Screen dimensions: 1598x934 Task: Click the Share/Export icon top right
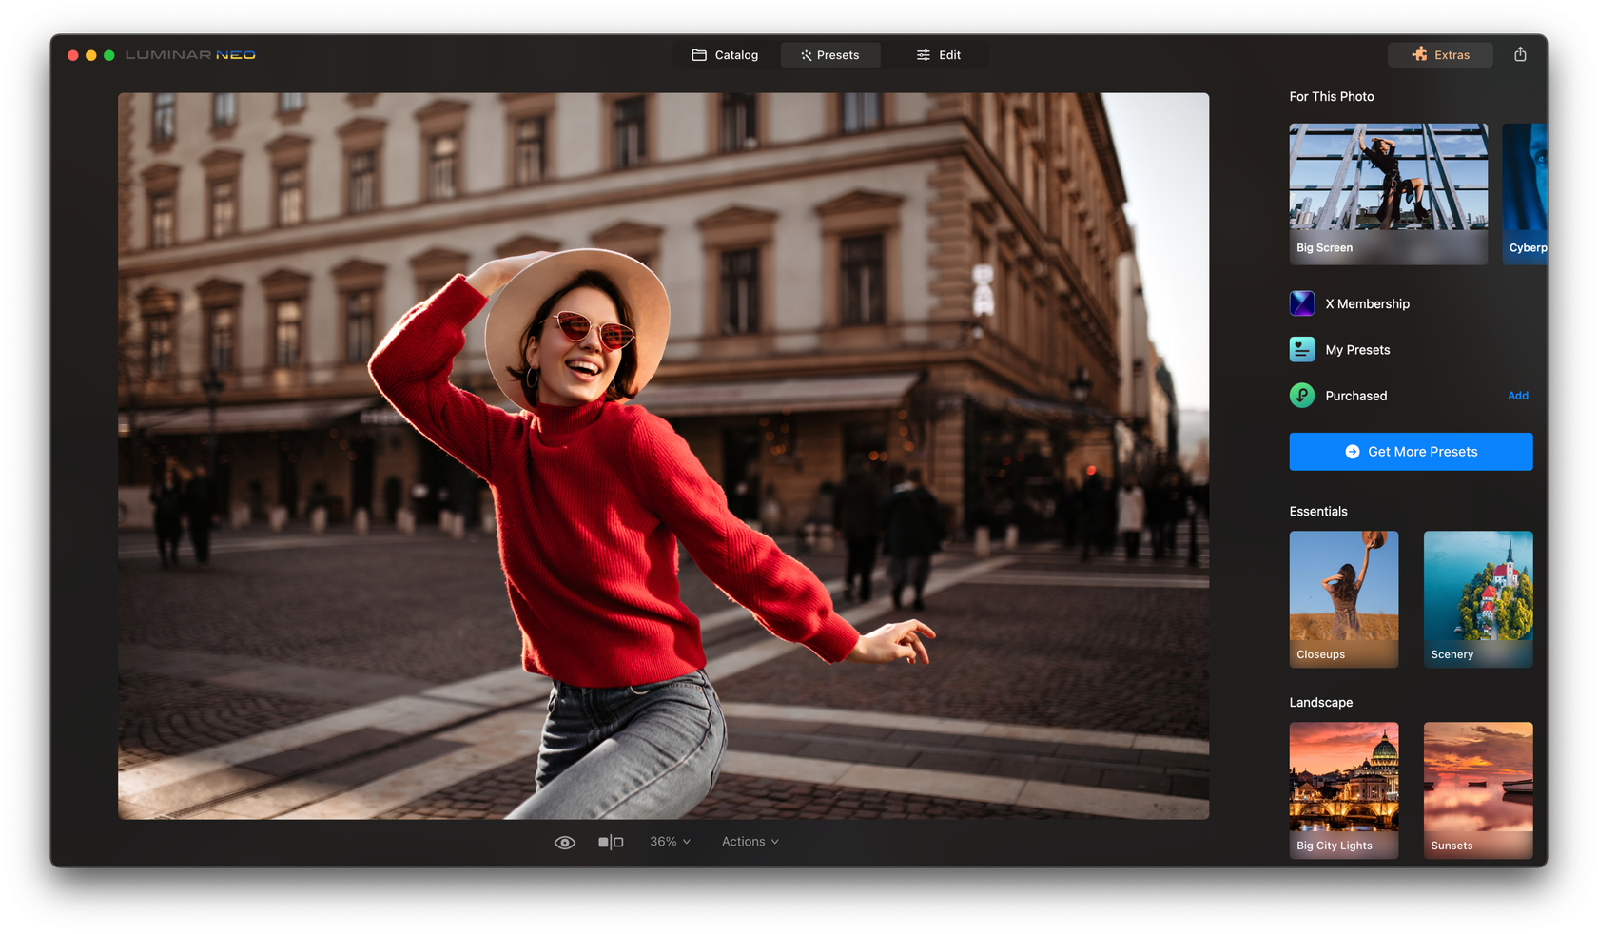pos(1519,54)
